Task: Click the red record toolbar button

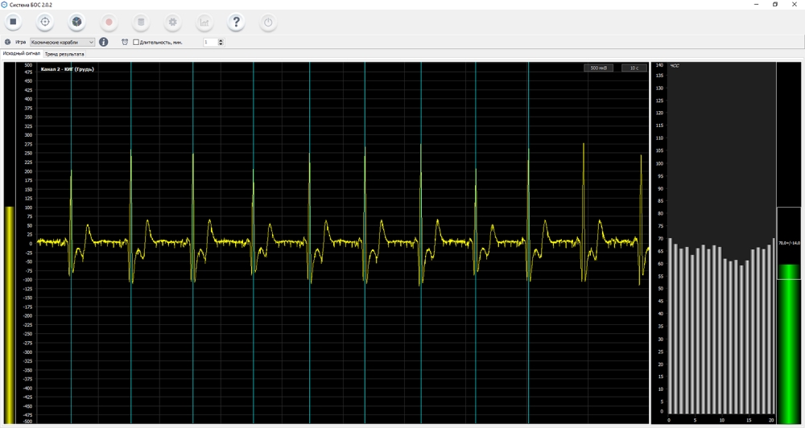Action: [x=109, y=23]
